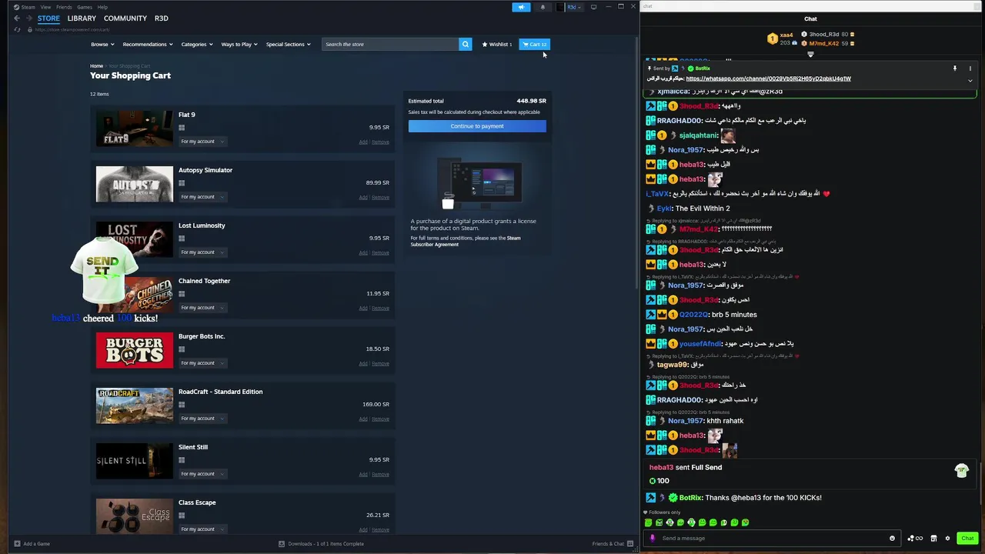This screenshot has height=554, width=985.
Task: Open the Wishlist button
Action: [497, 44]
